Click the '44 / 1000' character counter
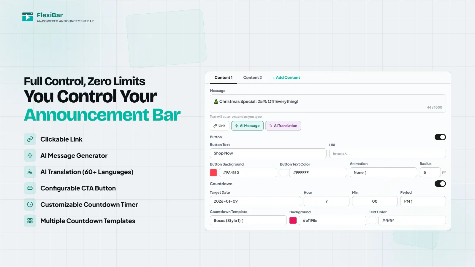 [x=434, y=107]
